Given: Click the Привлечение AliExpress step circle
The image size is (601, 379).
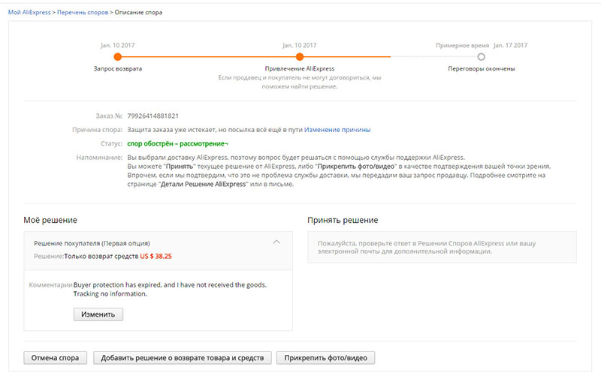Looking at the screenshot, I should pos(300,56).
